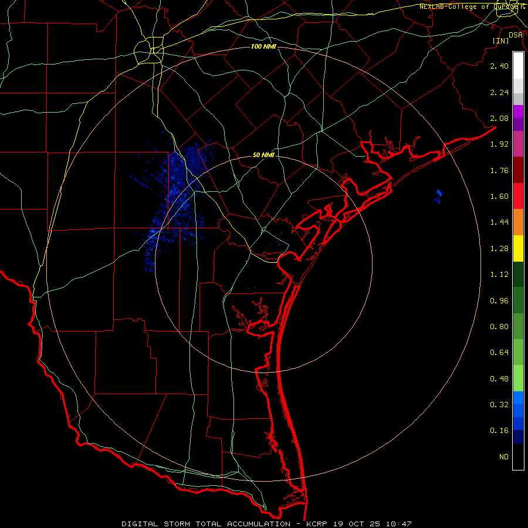Click the '1.60' legend value

click(x=499, y=197)
